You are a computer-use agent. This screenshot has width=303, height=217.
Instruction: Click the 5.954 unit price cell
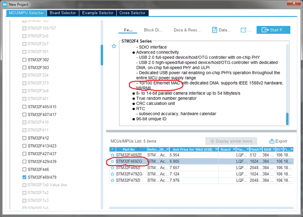point(174,155)
